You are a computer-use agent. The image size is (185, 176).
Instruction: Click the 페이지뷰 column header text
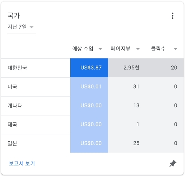[121, 49]
